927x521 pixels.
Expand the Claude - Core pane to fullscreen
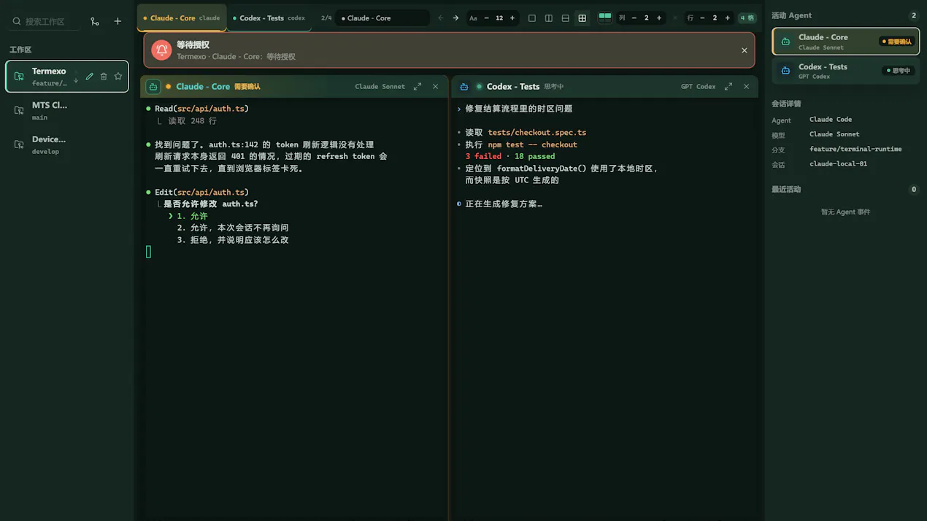pos(418,86)
